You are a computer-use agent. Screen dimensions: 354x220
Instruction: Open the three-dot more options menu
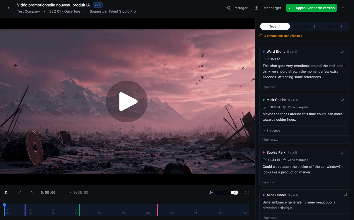[344, 8]
